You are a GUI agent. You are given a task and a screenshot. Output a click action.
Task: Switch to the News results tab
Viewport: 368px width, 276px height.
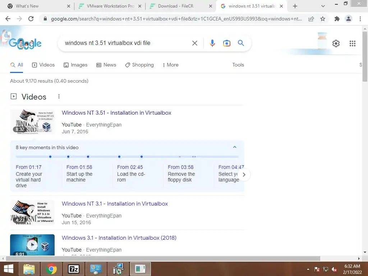click(106, 65)
